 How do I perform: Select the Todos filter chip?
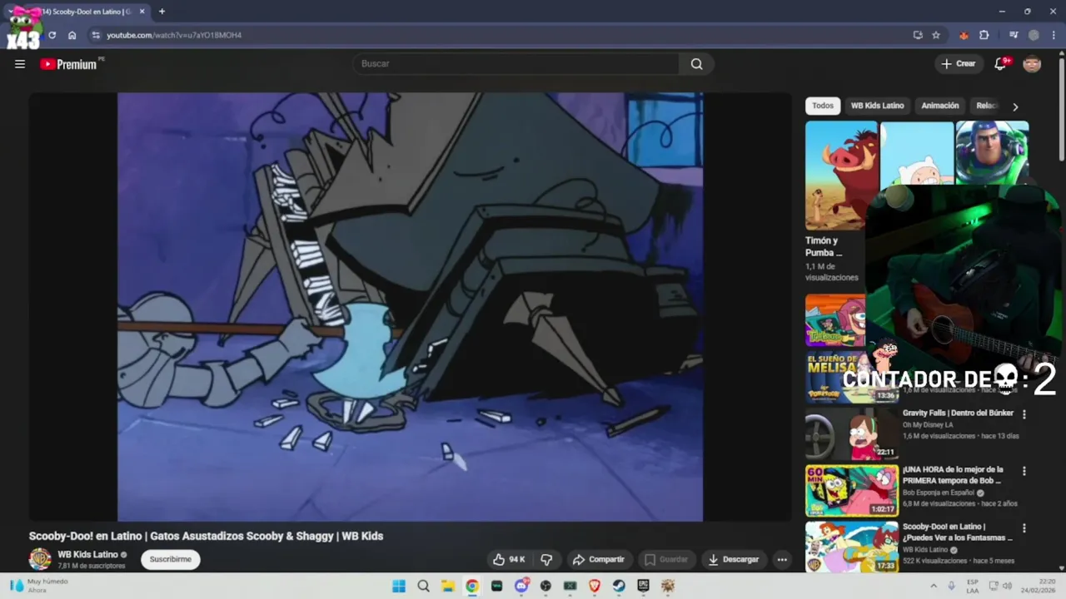[x=823, y=106]
